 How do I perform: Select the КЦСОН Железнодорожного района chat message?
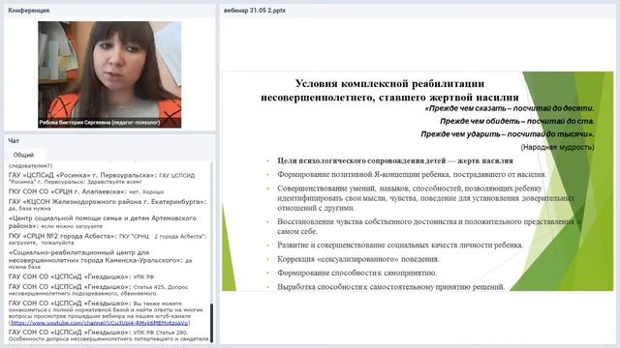(x=108, y=205)
